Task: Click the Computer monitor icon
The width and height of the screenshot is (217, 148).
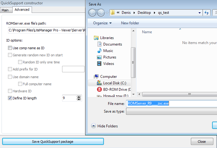Action: (96, 76)
